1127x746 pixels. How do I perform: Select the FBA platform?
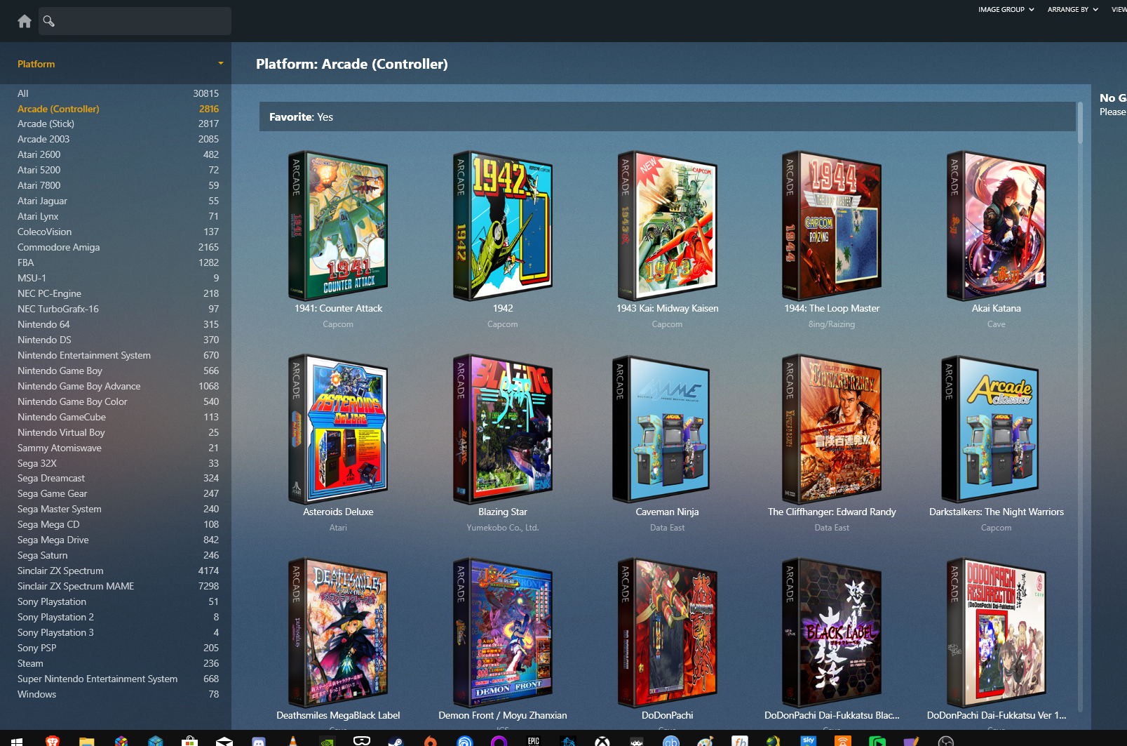pos(118,262)
